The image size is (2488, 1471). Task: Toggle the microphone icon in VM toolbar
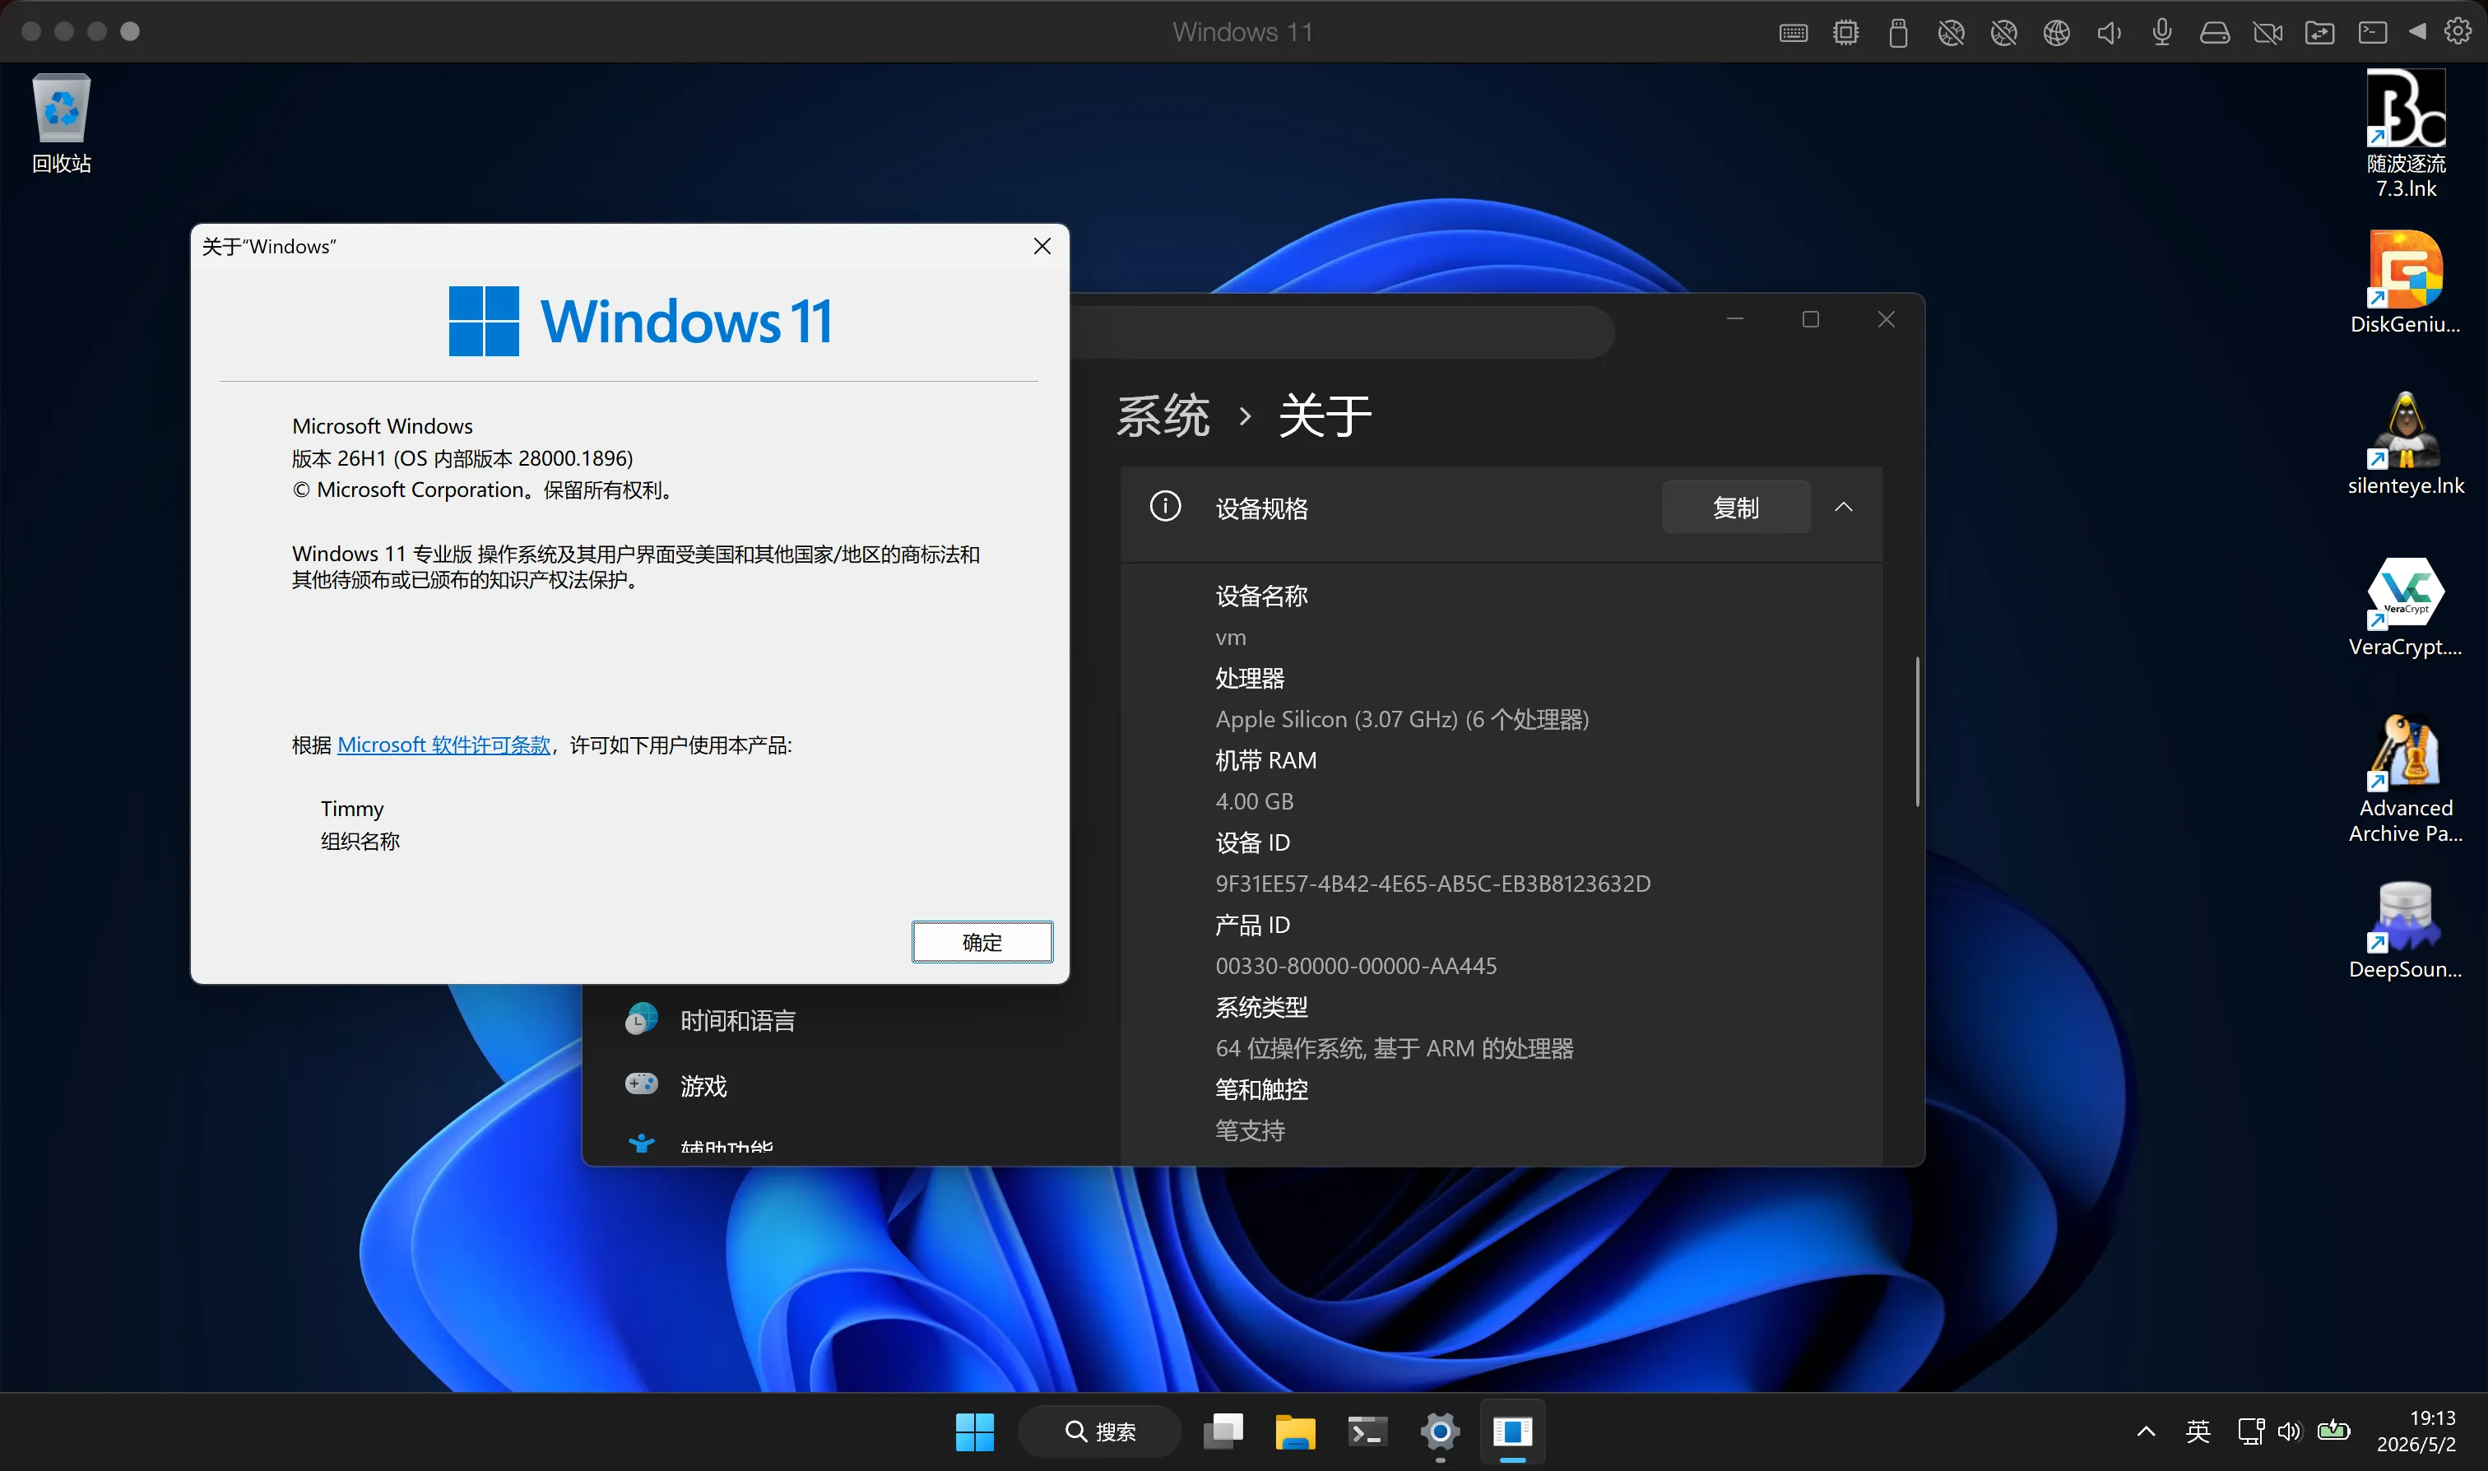coord(2162,33)
